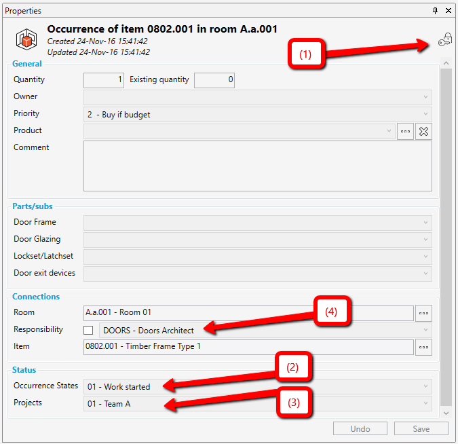Open the Product dropdown
Screen dimensions: 458x444
(x=240, y=131)
